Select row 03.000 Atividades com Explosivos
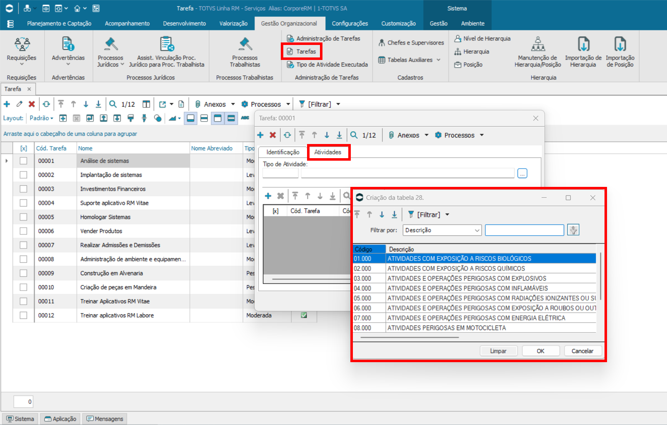The image size is (667, 425). (x=475, y=278)
